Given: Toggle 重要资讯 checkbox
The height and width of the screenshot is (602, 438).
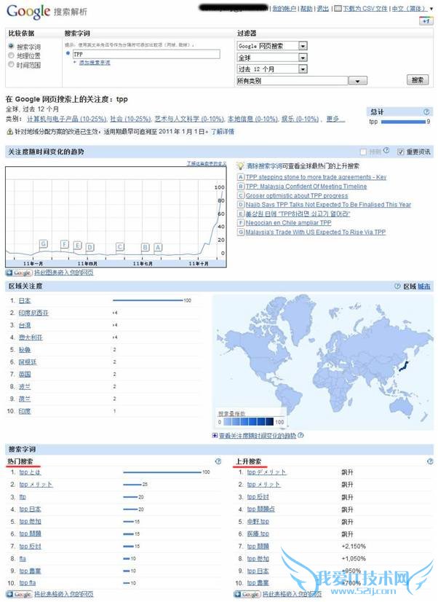Looking at the screenshot, I should [400, 152].
